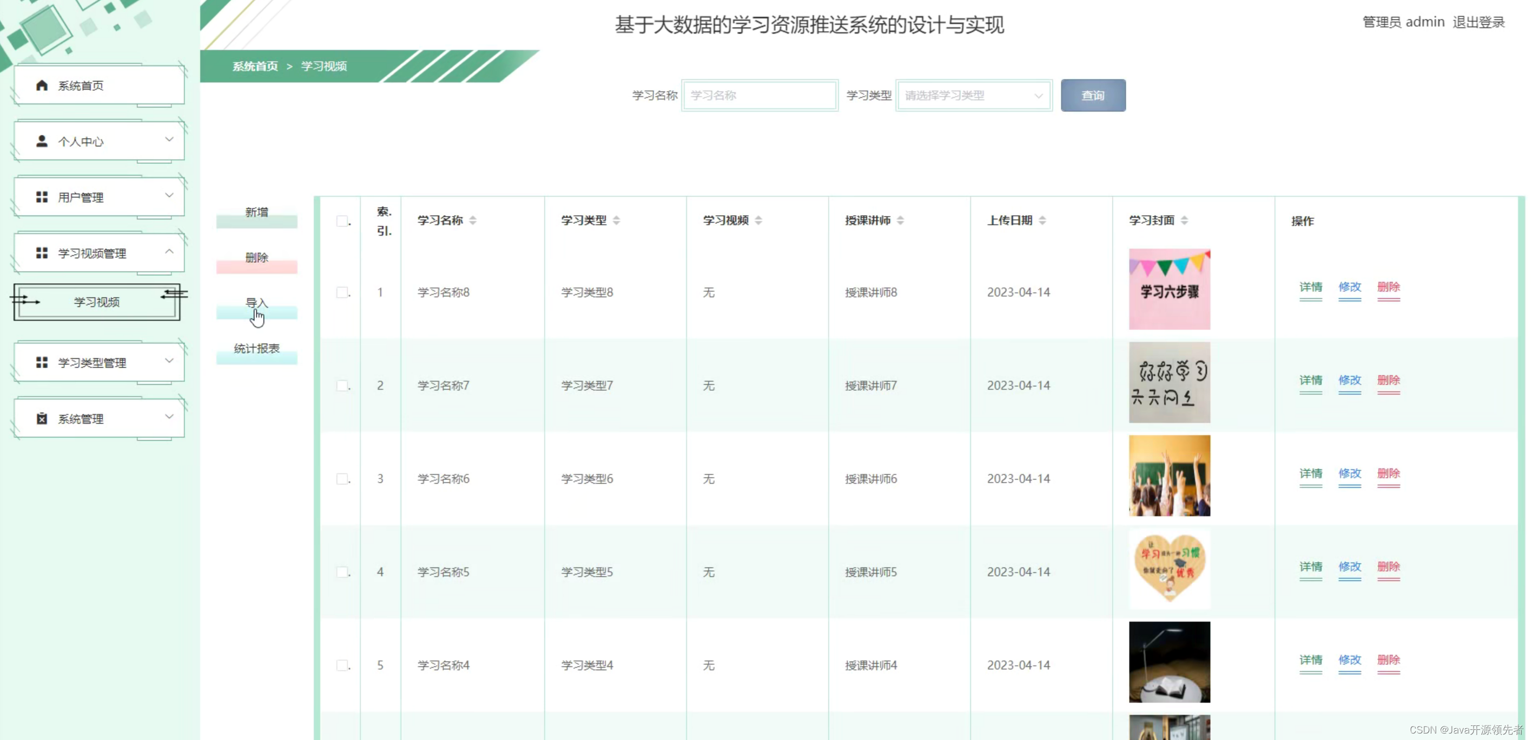1532x740 pixels.
Task: Select the checkbox for row 学习名称6
Action: [x=342, y=479]
